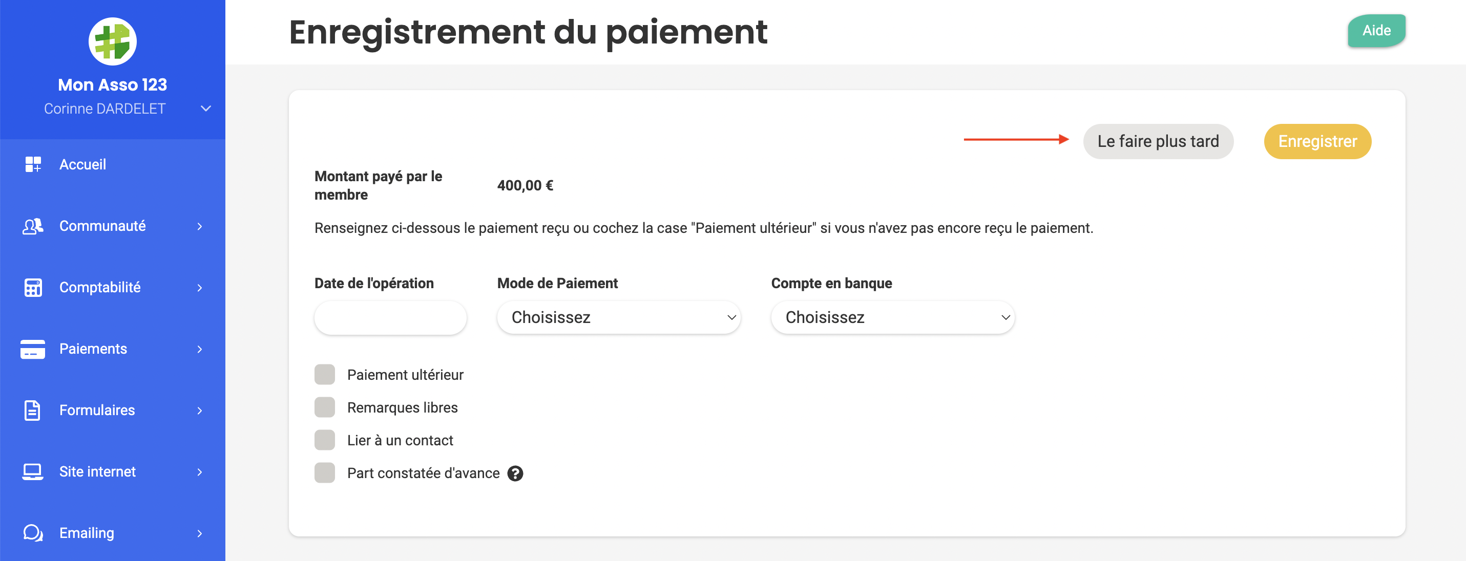Click the Date de l'opération input field
Viewport: 1466px width, 561px height.
click(390, 317)
